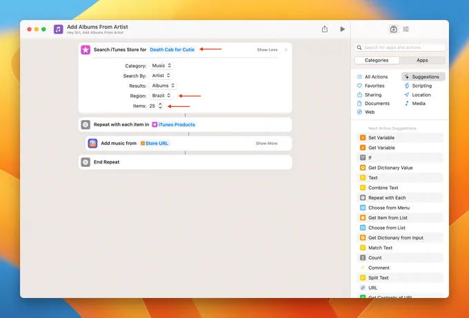Run the shortcut with play button
Image resolution: width=469 pixels, height=318 pixels.
pyautogui.click(x=343, y=29)
